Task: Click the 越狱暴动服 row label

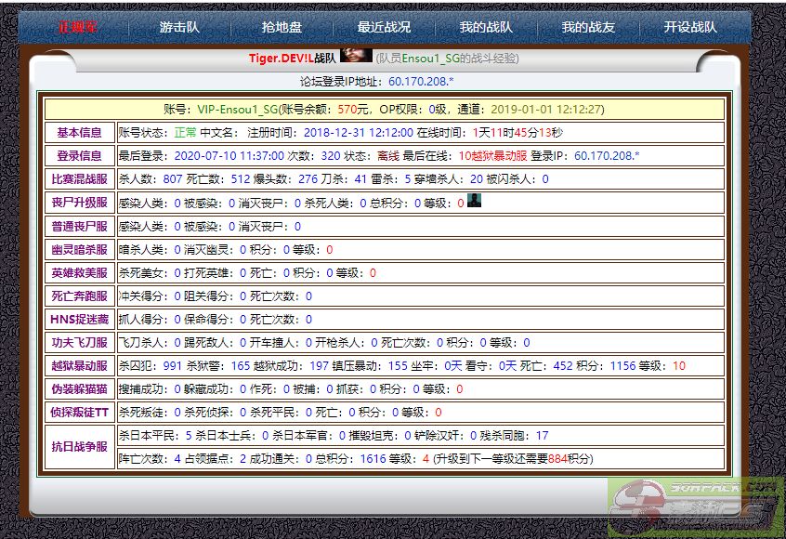Action: click(80, 366)
